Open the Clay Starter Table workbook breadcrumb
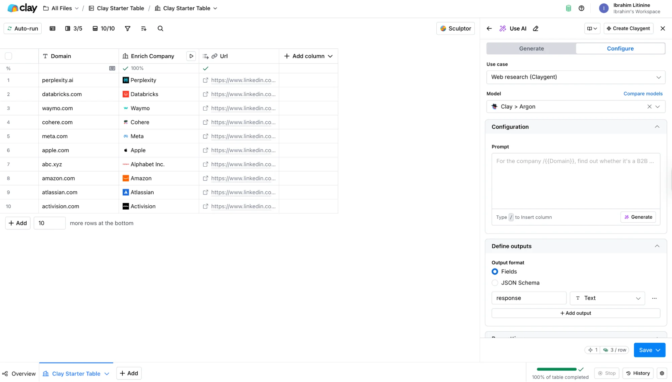This screenshot has width=672, height=382. pos(116,8)
